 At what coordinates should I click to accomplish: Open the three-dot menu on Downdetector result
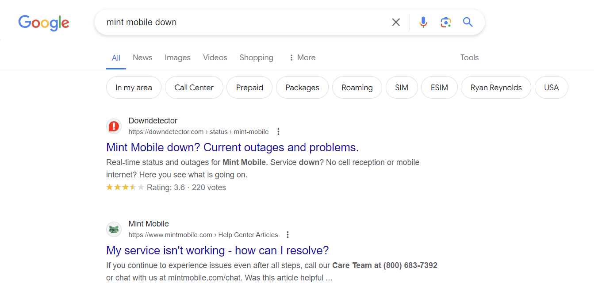coord(278,131)
